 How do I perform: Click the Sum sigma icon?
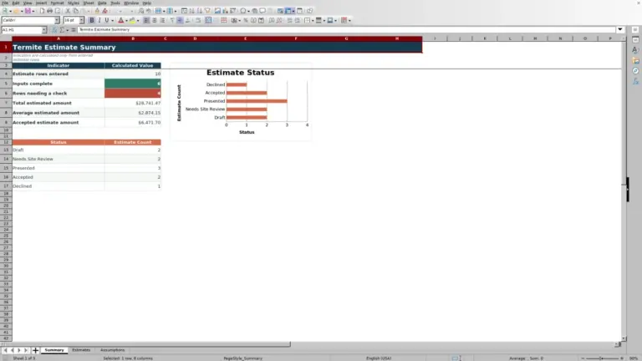click(x=62, y=29)
